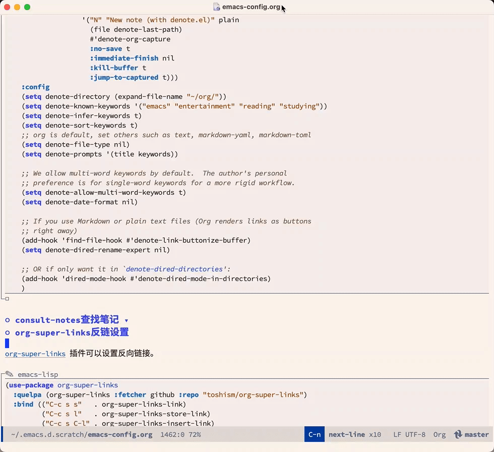Click the emacs-config.org window title text
The image size is (494, 452).
pyautogui.click(x=251, y=7)
